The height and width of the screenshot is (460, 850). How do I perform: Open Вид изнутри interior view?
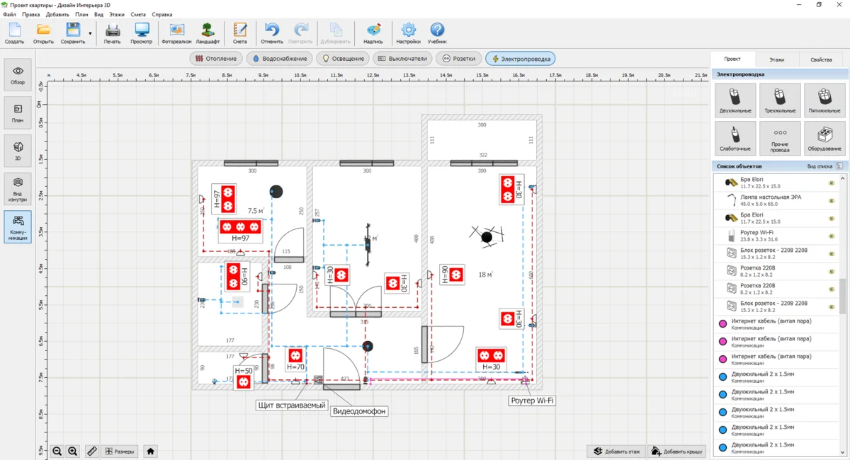[x=18, y=189]
